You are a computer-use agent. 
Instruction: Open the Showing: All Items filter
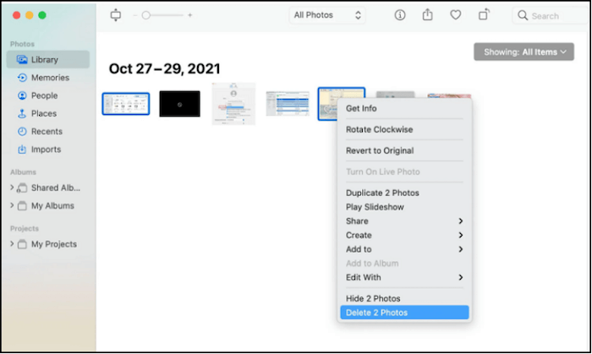coord(523,52)
